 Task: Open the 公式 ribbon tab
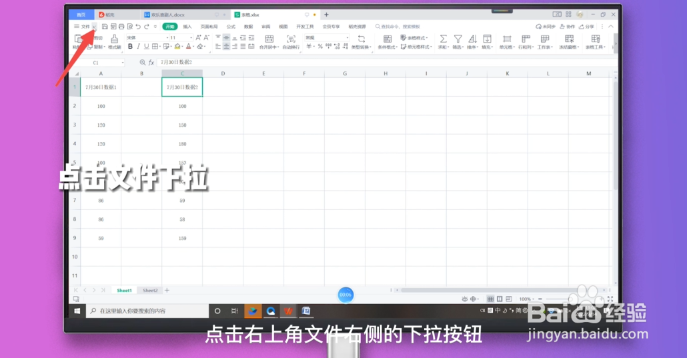[x=231, y=27]
